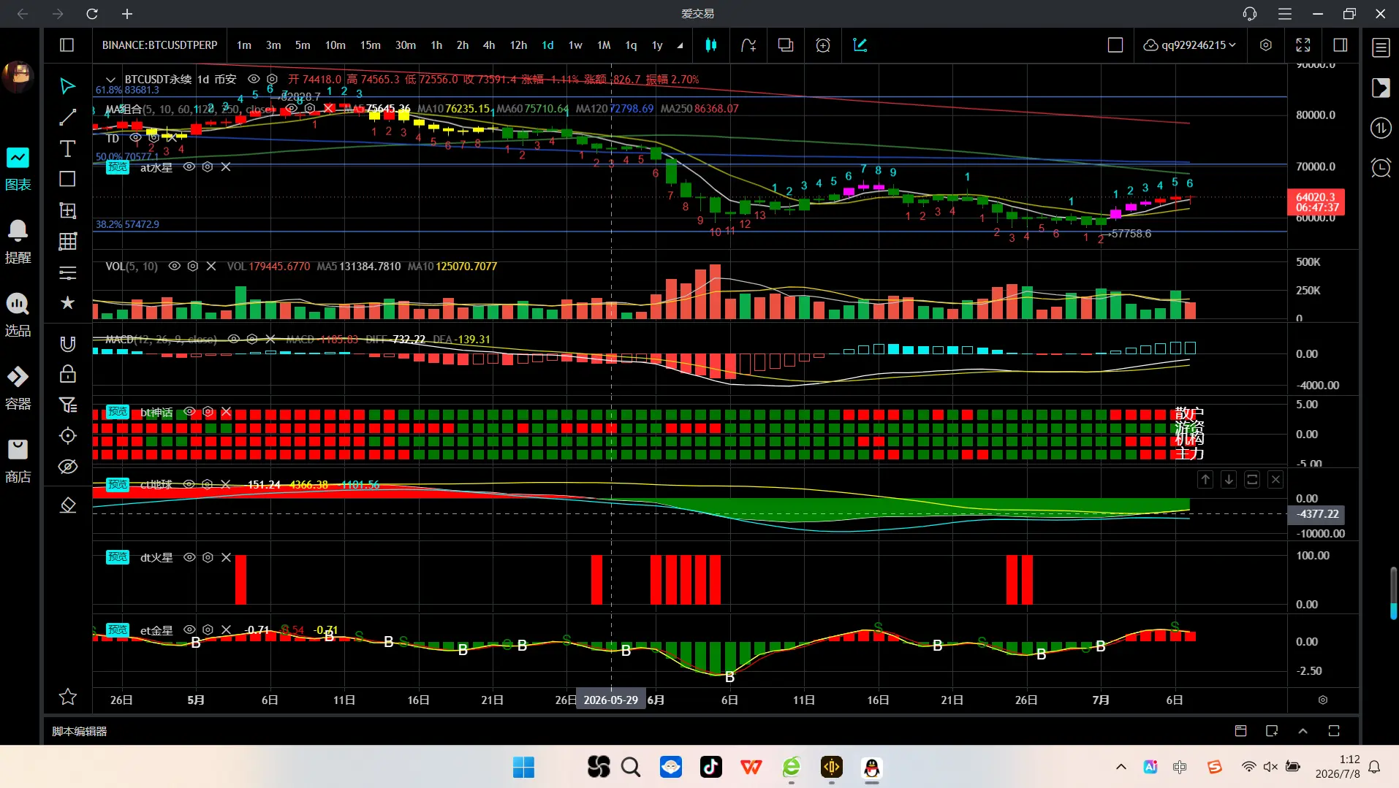
Task: Click the magnet snap tool icon
Action: point(67,343)
